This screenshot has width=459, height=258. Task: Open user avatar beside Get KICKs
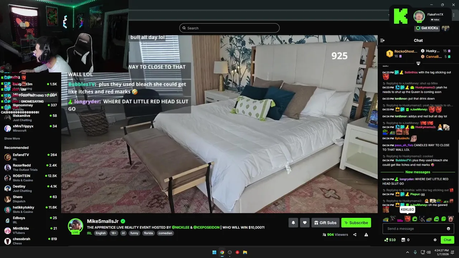point(445,28)
